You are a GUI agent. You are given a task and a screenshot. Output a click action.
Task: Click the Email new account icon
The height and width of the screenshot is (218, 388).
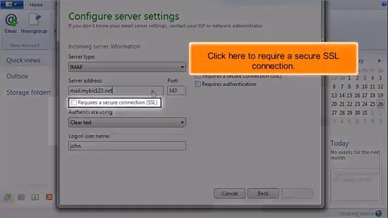click(11, 24)
